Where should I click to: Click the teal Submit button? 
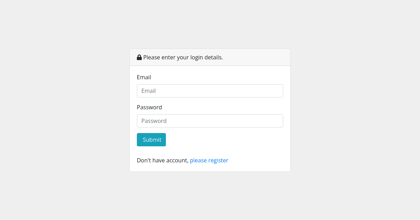tap(151, 140)
